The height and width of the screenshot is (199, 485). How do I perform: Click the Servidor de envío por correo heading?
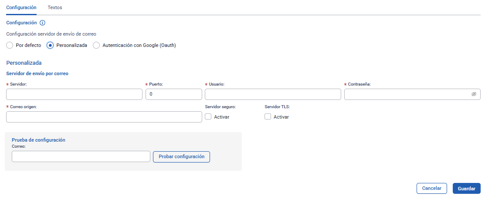[37, 73]
